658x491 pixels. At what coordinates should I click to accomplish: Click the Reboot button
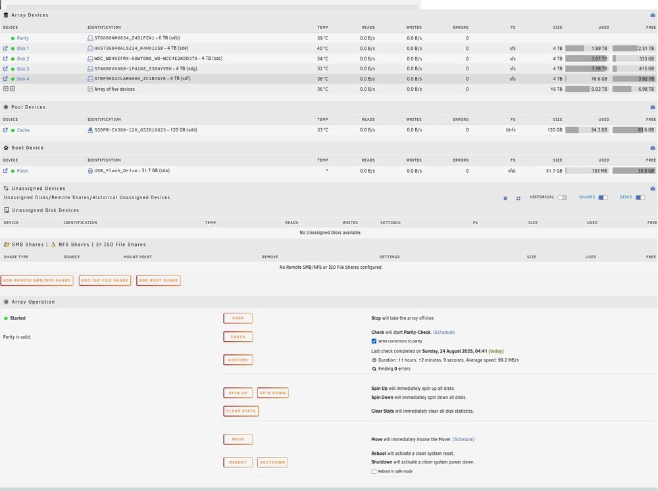pyautogui.click(x=238, y=462)
